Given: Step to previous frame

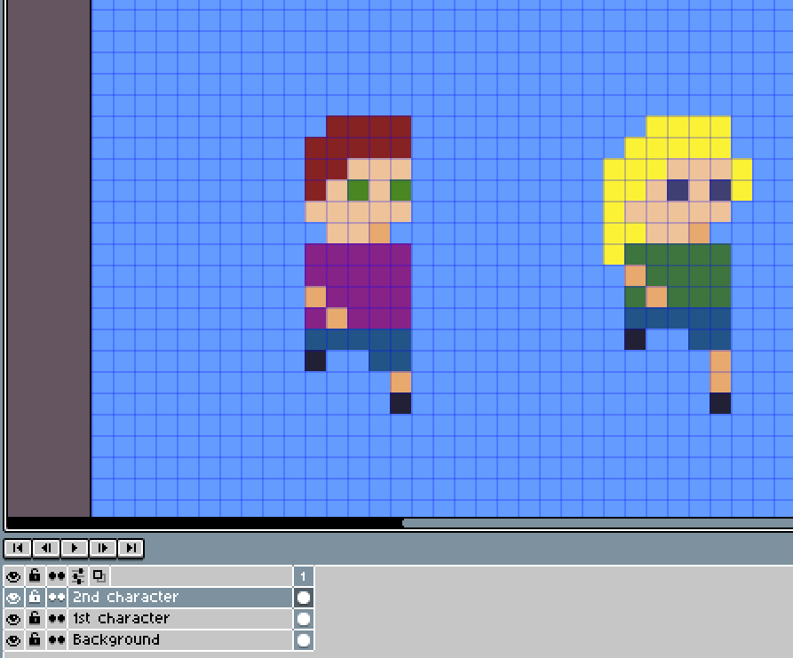Looking at the screenshot, I should pyautogui.click(x=46, y=548).
